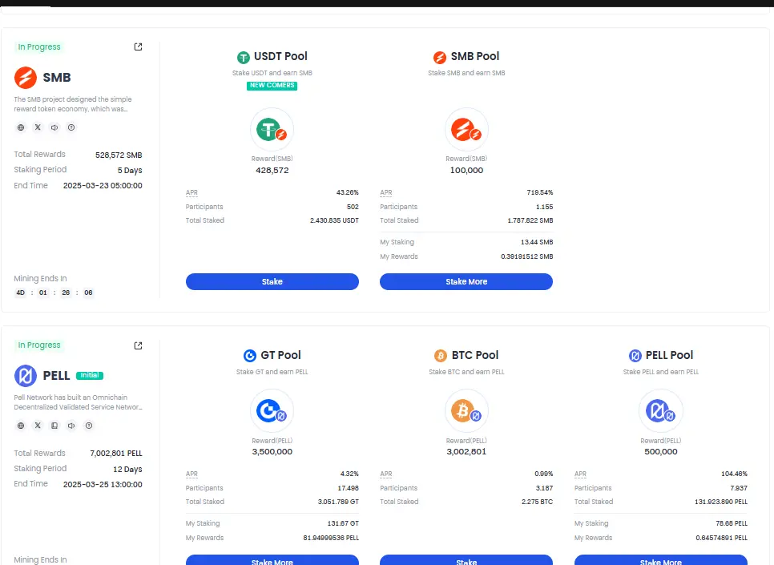Click the 4D countdown day box
This screenshot has width=774, height=565.
click(x=20, y=293)
